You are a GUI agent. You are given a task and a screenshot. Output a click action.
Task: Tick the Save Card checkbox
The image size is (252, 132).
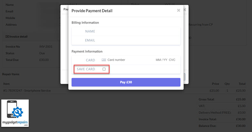[104, 69]
